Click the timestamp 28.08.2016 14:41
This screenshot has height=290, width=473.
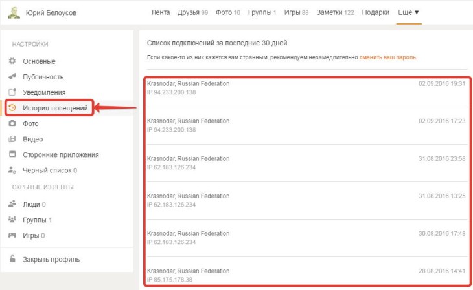[442, 271]
